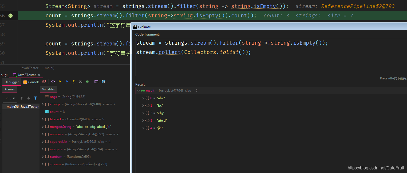Click the Frames filter funnel icon
Viewport: 407px width, 173px height.
click(35, 98)
